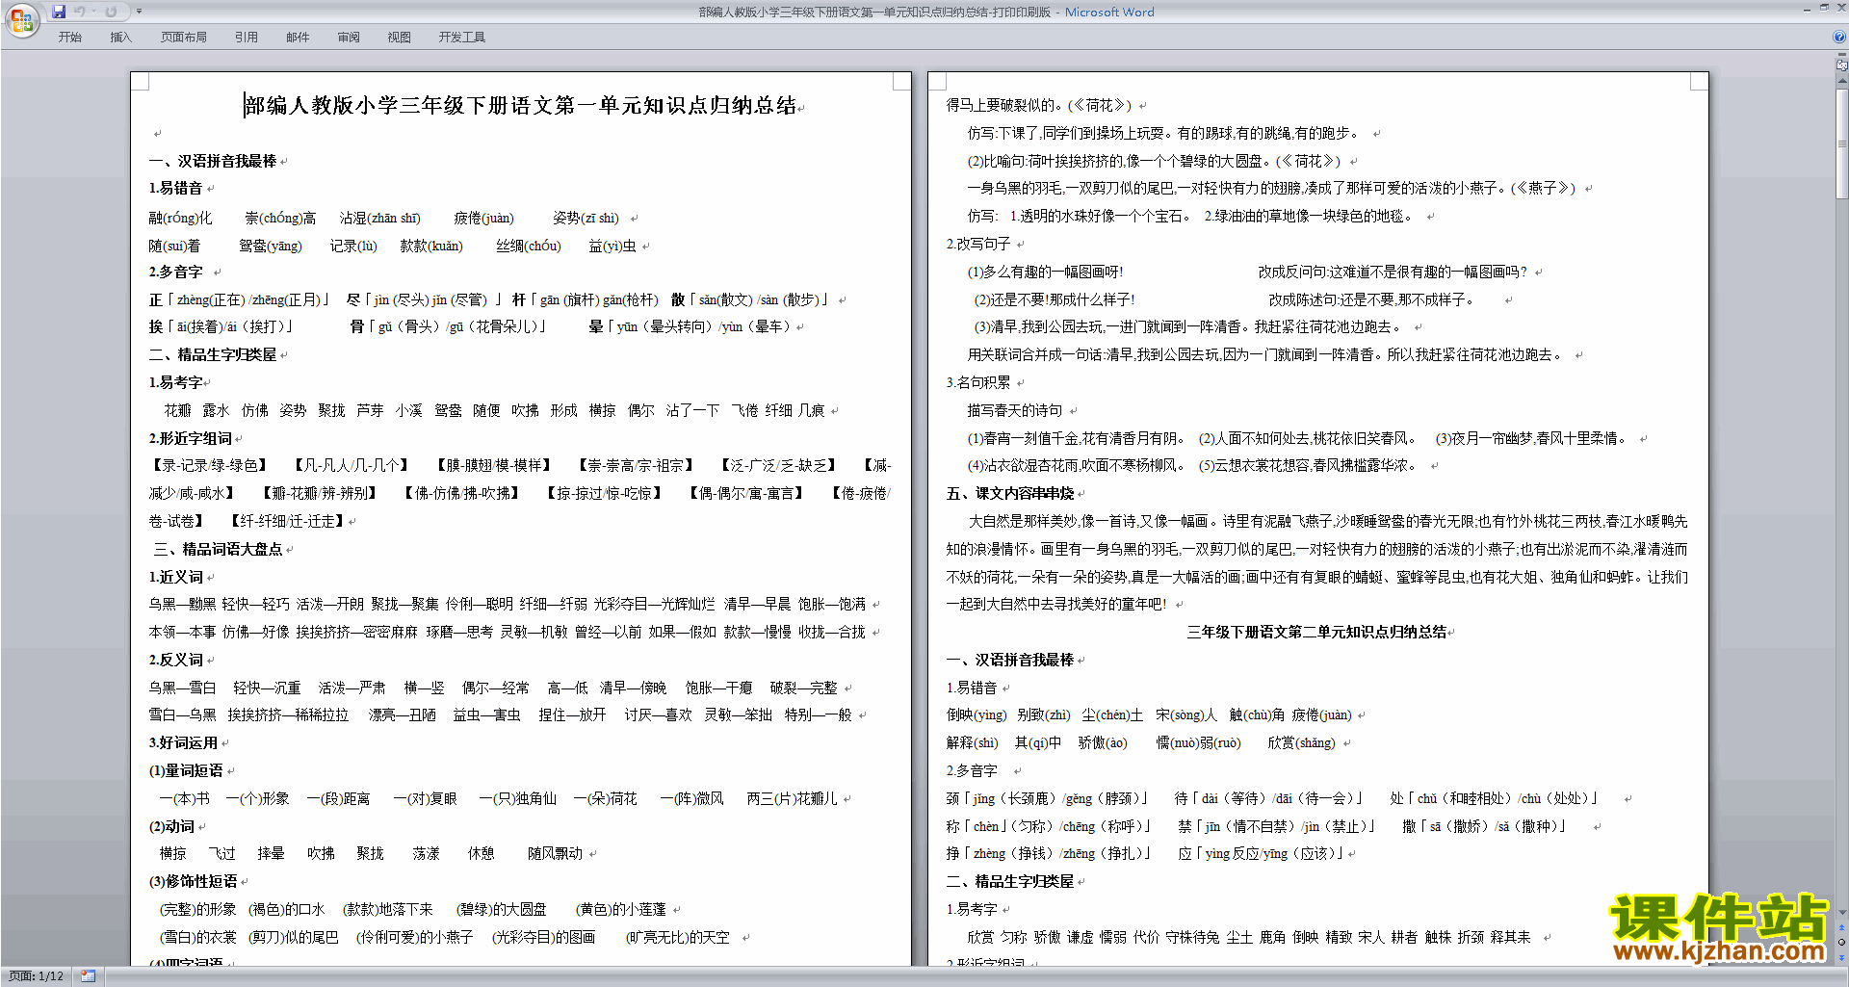The image size is (1849, 987).
Task: Click 描写春天的诗句 line
Action: pyautogui.click(x=1015, y=410)
